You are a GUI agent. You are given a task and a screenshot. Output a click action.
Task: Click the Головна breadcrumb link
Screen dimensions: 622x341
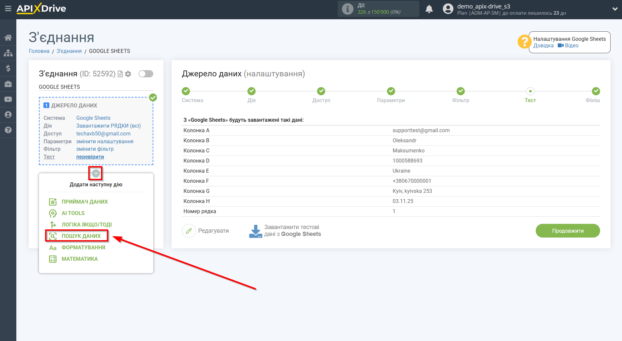pos(39,51)
